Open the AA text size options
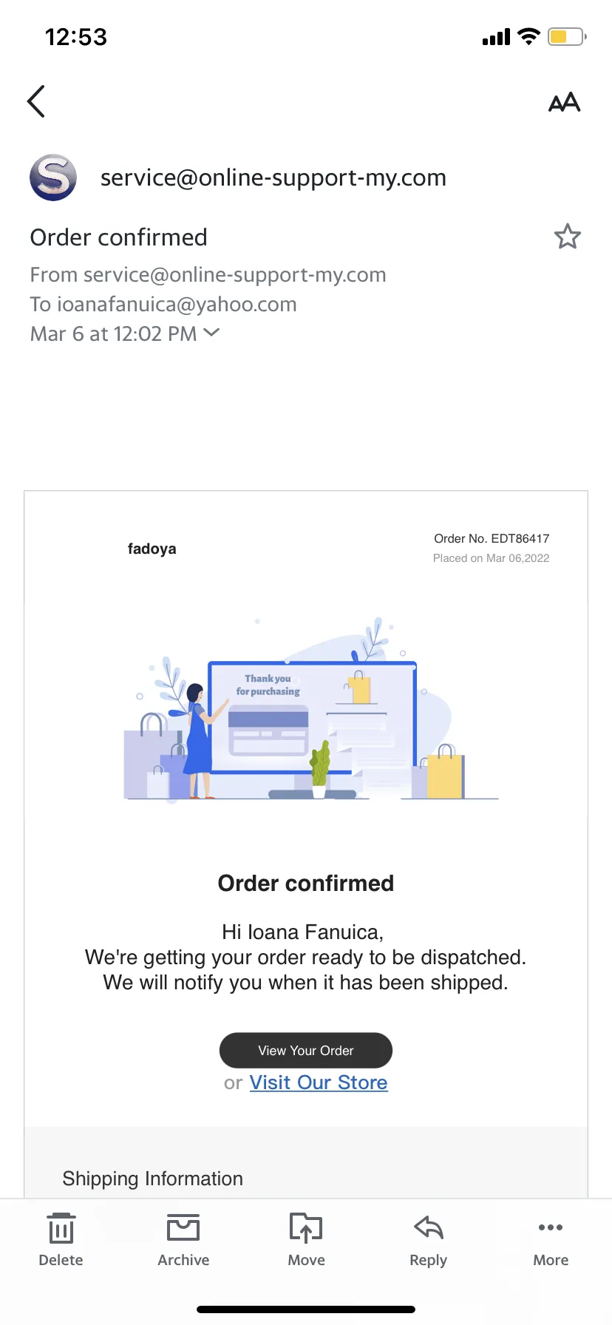The width and height of the screenshot is (612, 1325). 564,102
